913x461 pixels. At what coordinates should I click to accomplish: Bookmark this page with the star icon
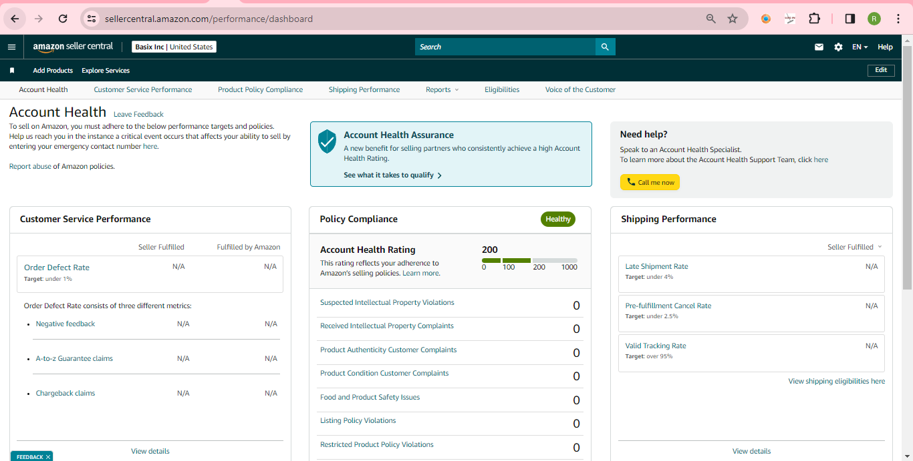point(733,19)
